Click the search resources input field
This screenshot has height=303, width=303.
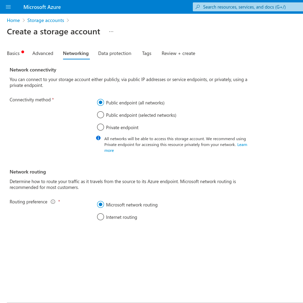pos(248,7)
